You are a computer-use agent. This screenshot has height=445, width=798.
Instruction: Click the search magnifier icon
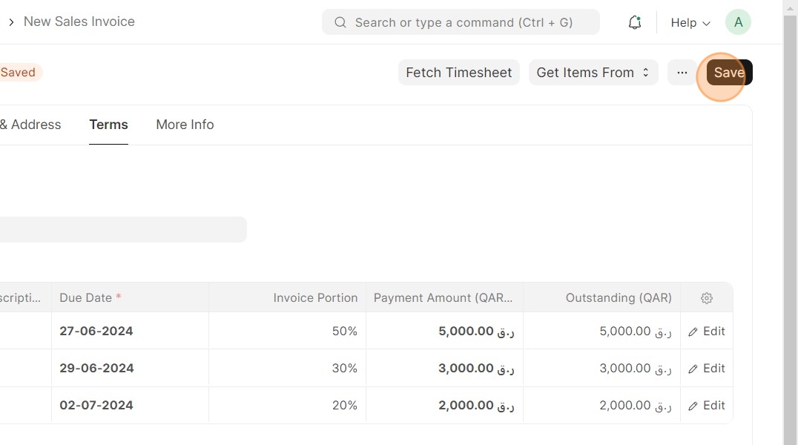[x=340, y=22]
